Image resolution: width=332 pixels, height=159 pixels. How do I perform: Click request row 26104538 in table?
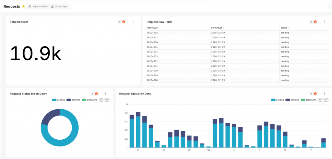click(x=152, y=33)
